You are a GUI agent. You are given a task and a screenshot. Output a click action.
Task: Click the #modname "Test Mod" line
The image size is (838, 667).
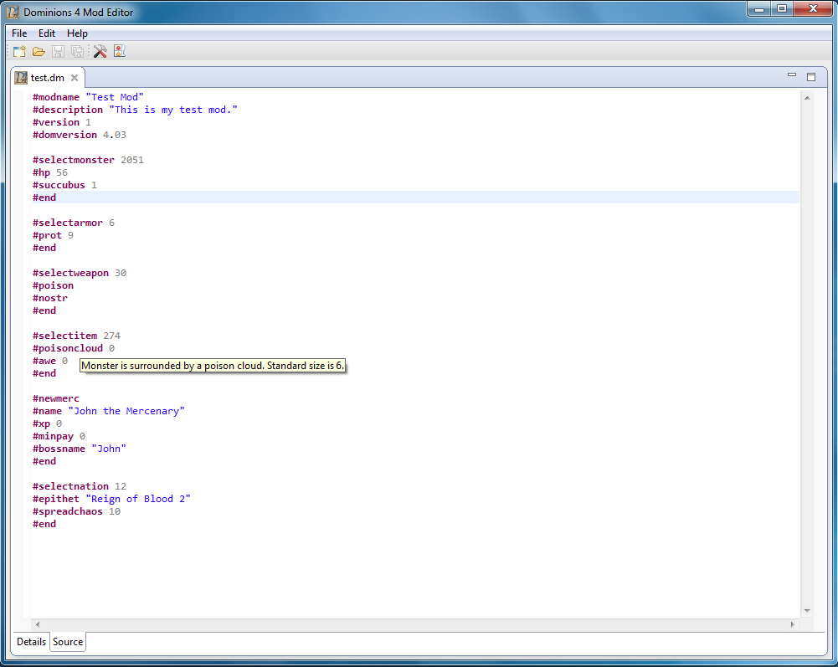pos(88,97)
